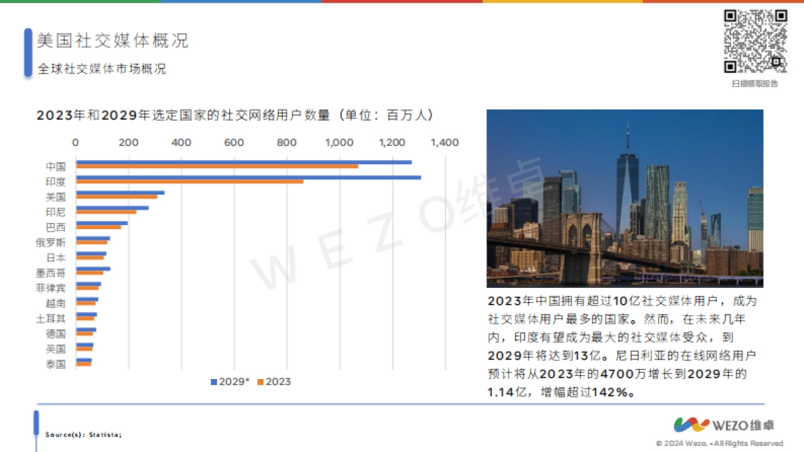Select the New York skyline photo
Screen dimensions: 804x452
point(636,198)
